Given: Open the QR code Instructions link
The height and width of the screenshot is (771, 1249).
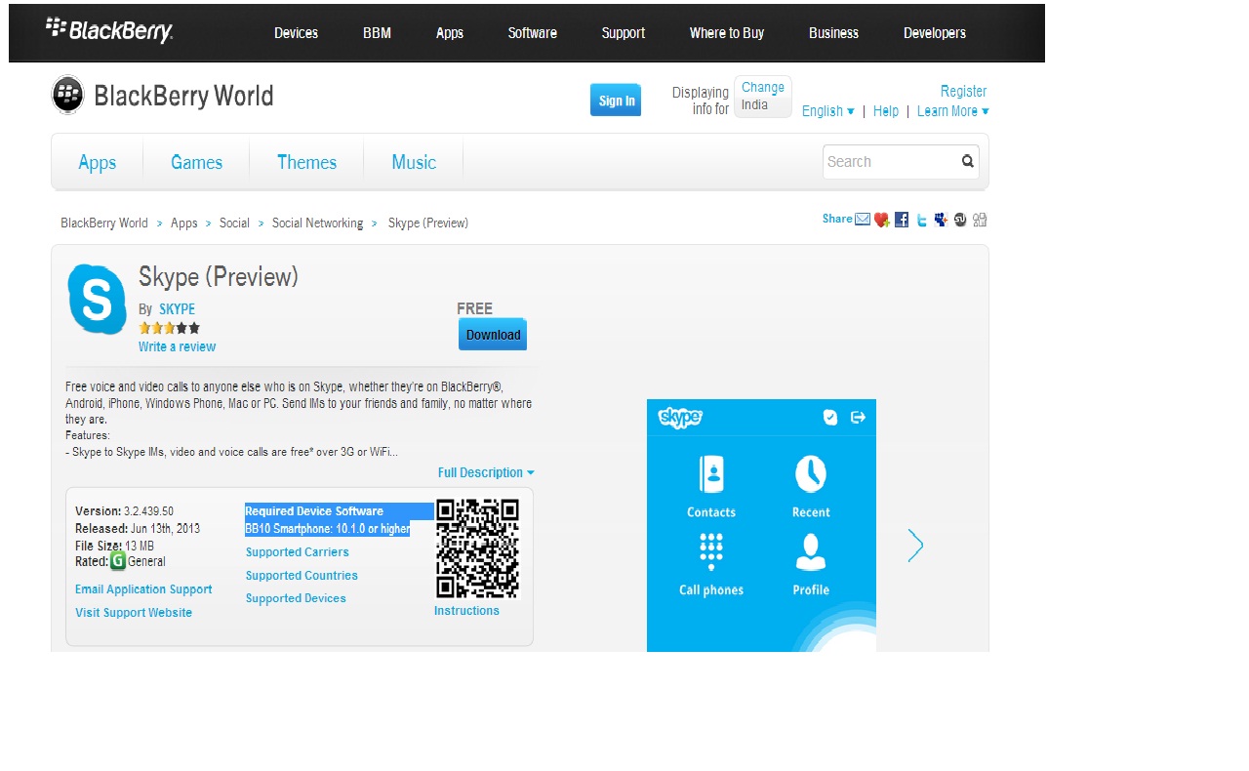Looking at the screenshot, I should 466,611.
